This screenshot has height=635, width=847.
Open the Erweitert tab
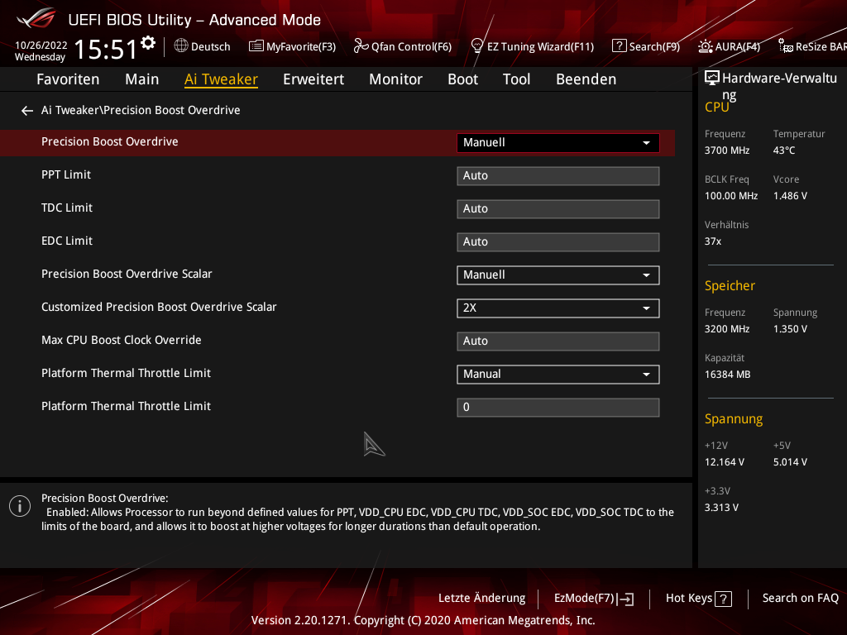[x=313, y=79]
